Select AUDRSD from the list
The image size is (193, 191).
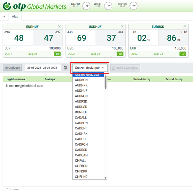click(x=88, y=101)
